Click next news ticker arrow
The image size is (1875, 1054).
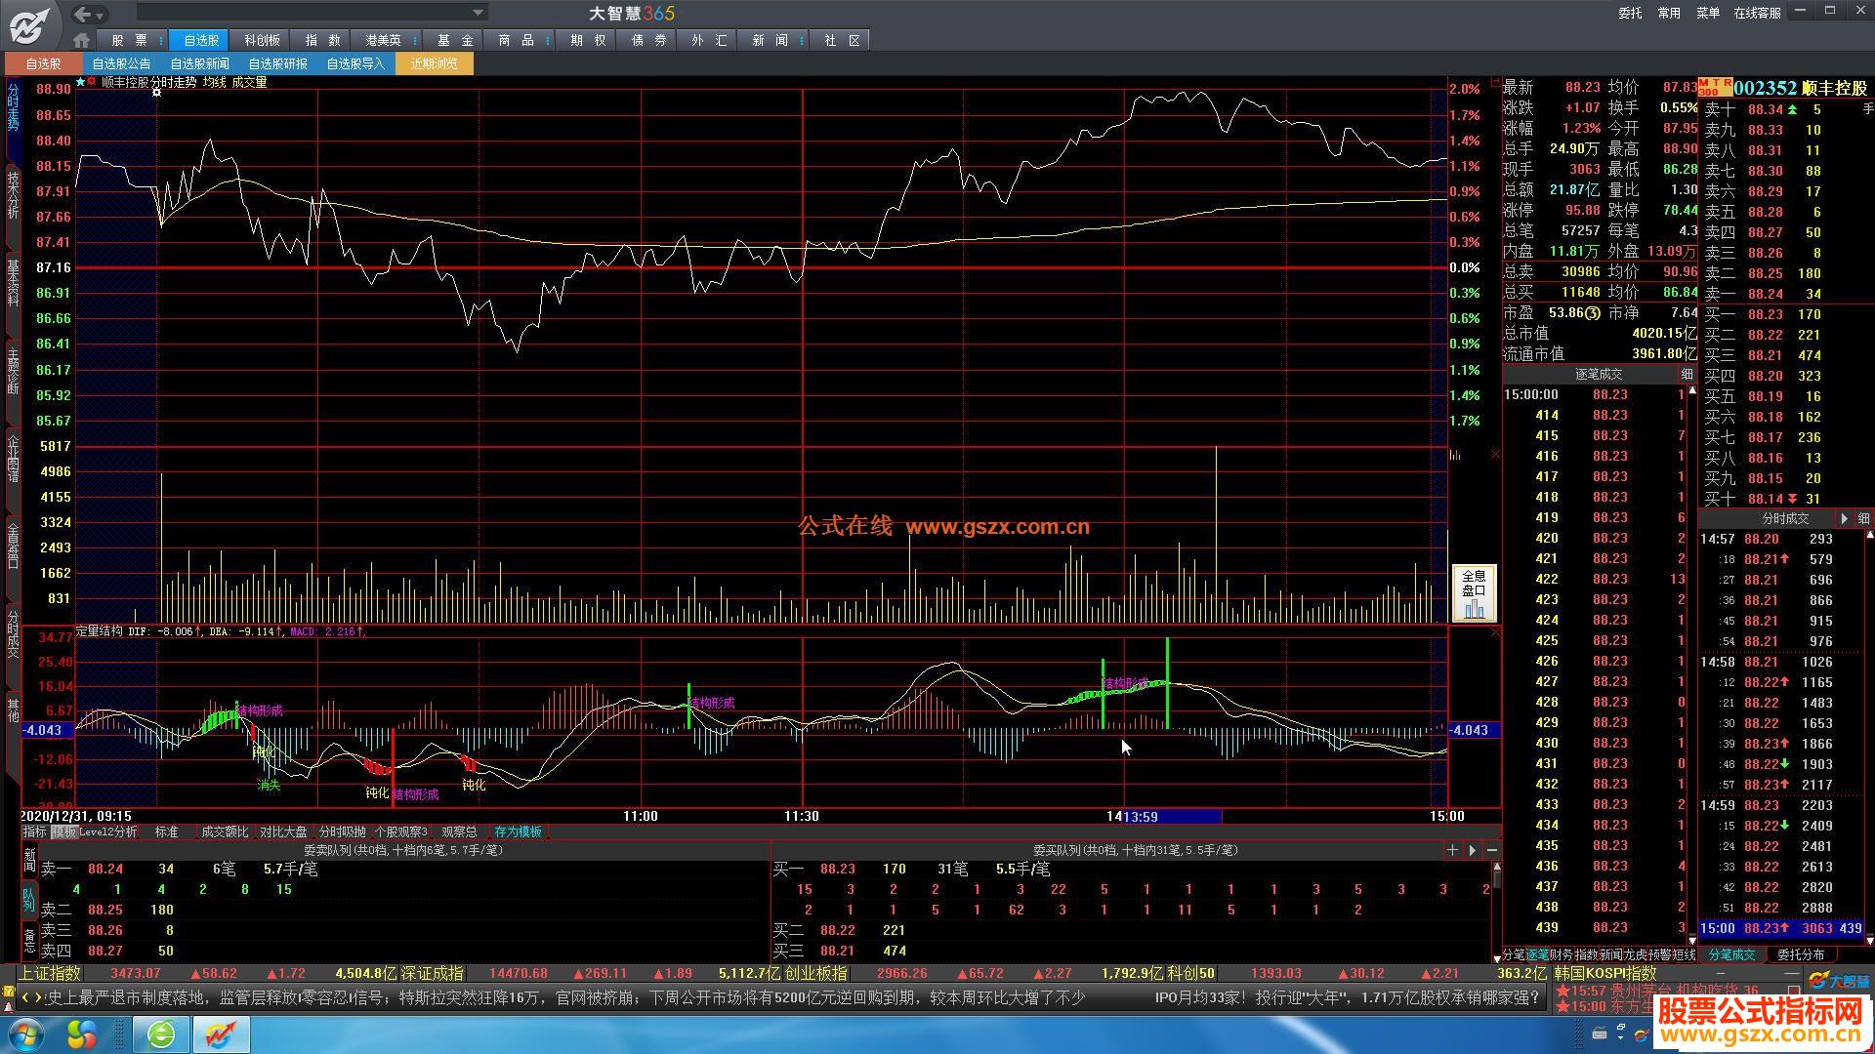39,997
